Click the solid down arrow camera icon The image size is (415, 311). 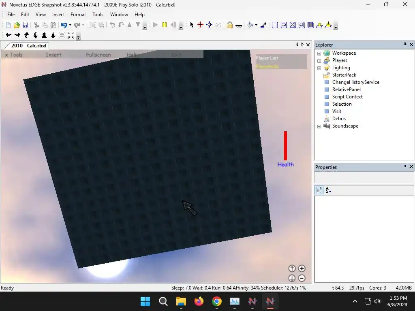[53, 35]
